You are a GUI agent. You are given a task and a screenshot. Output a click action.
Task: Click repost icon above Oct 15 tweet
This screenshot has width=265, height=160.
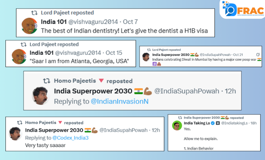[x=23, y=44]
